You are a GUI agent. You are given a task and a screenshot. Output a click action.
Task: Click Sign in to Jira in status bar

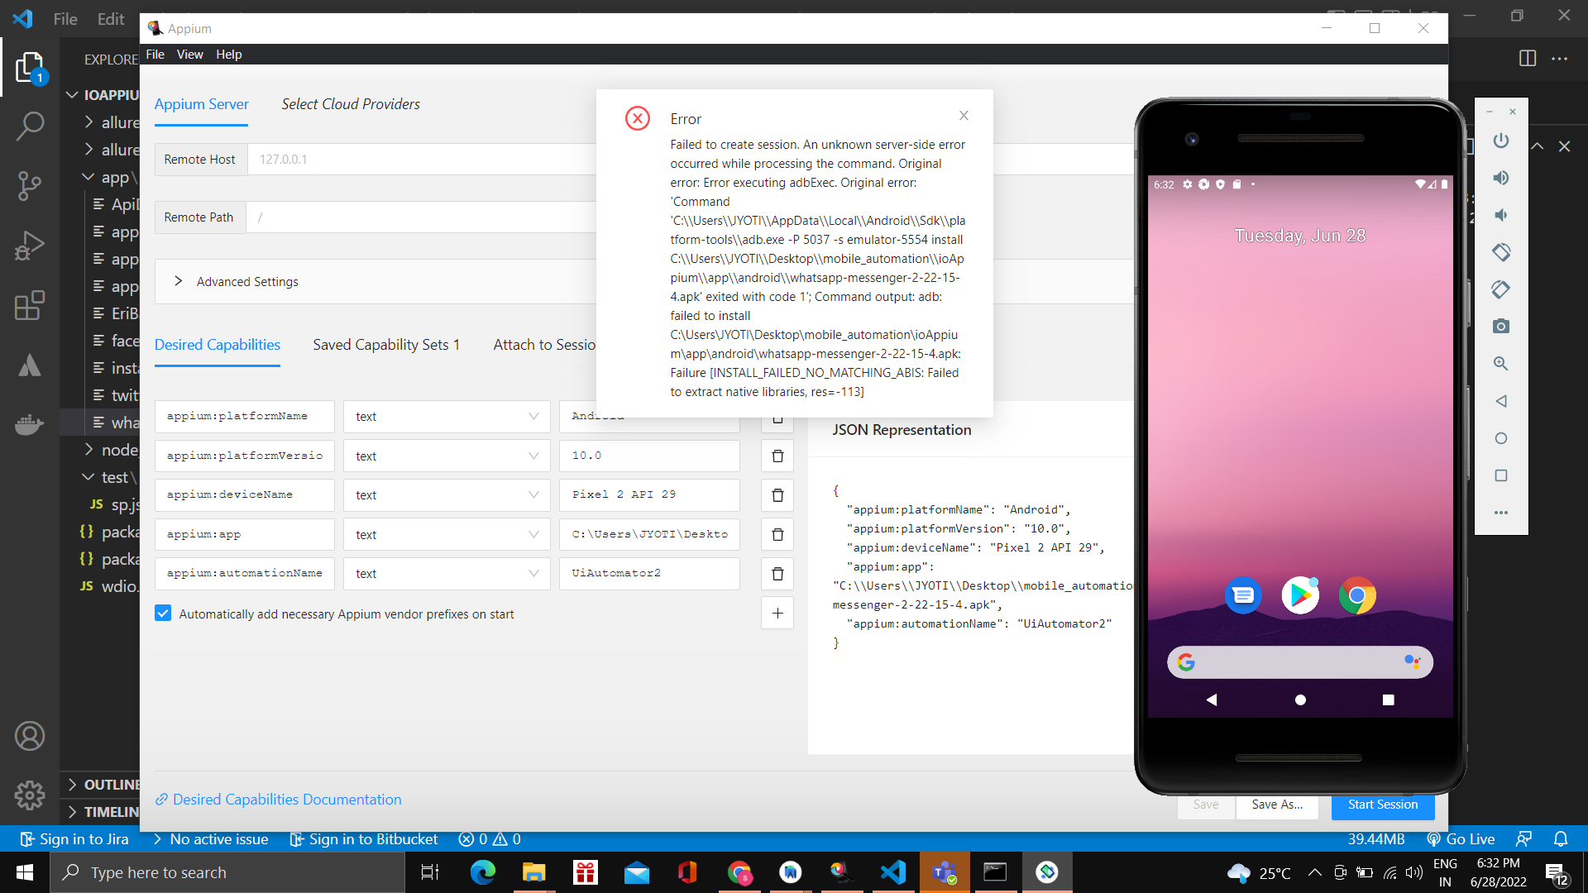[x=74, y=839]
